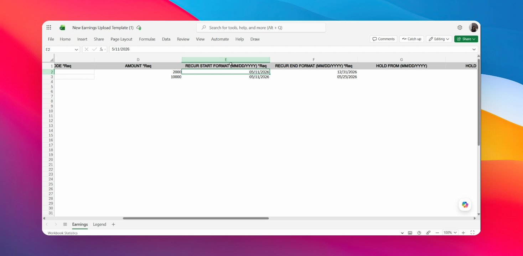Switch to the View tab
The image size is (523, 256).
pos(200,39)
